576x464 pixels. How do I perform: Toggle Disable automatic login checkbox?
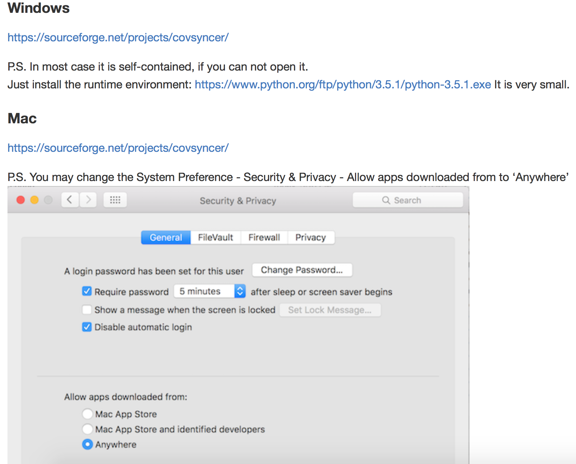click(x=87, y=327)
